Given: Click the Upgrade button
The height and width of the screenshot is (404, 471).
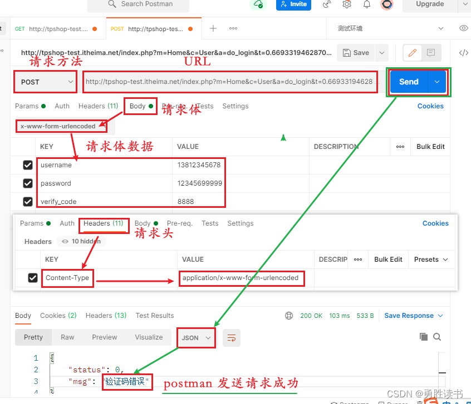Looking at the screenshot, I should (430, 4).
